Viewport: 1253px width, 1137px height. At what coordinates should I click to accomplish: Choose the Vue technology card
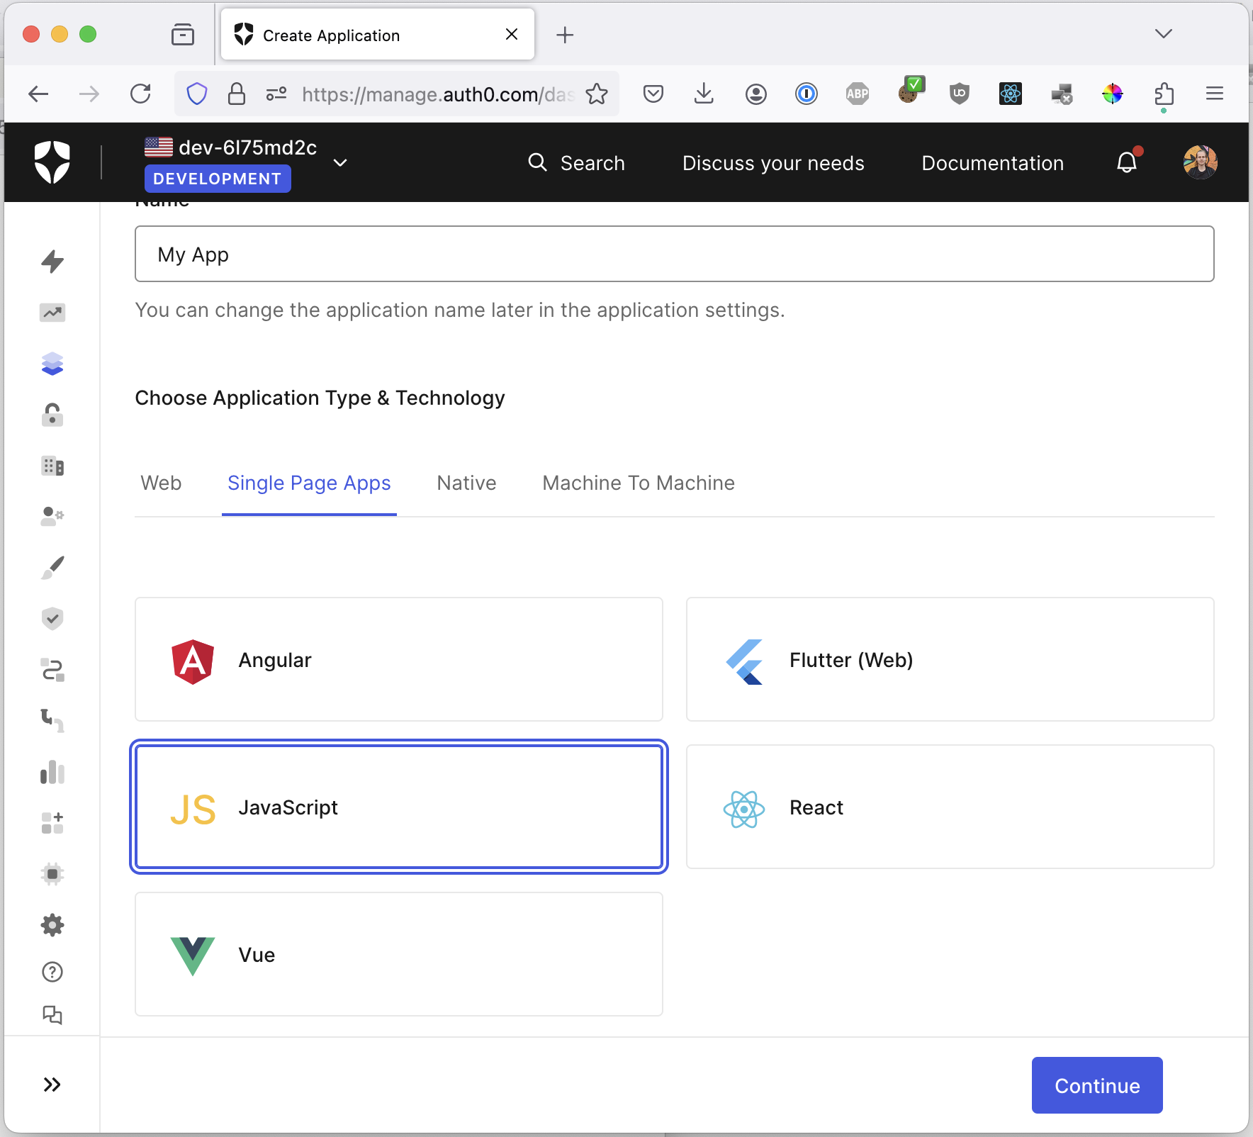coord(399,954)
